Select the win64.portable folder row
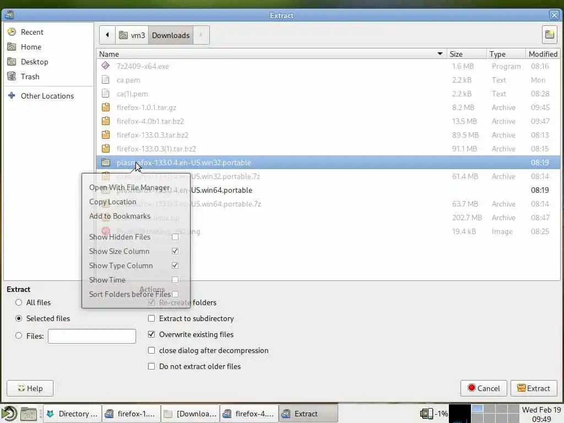564x423 pixels. click(328, 190)
